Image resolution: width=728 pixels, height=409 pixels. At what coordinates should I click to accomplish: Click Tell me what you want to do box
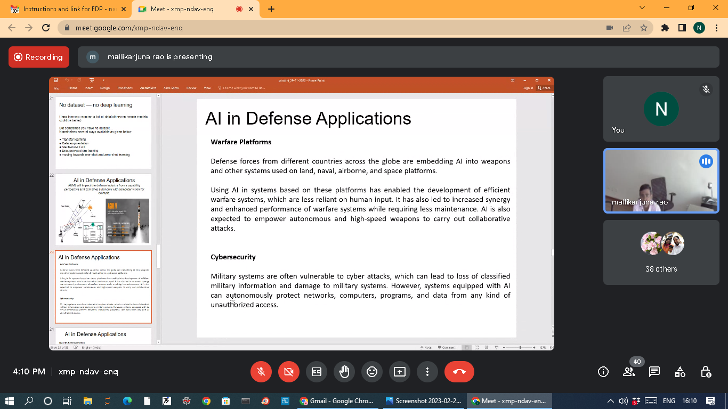[241, 88]
